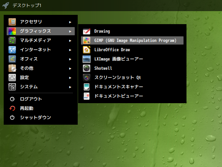Choose 再起動 to reboot
The image size is (222, 167).
coord(41,108)
